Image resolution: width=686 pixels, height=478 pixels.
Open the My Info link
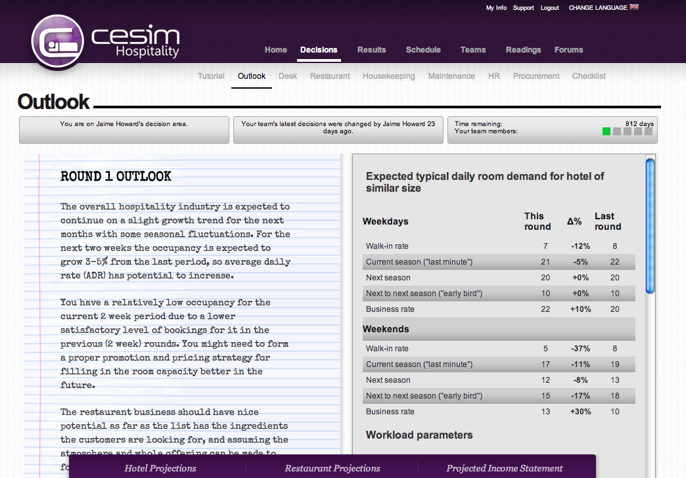[496, 8]
